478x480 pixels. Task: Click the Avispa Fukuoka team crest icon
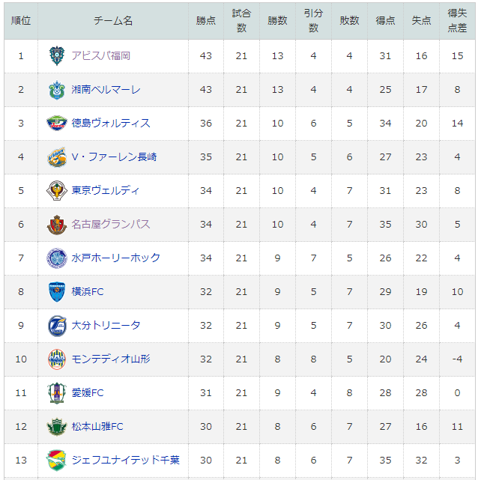57,55
